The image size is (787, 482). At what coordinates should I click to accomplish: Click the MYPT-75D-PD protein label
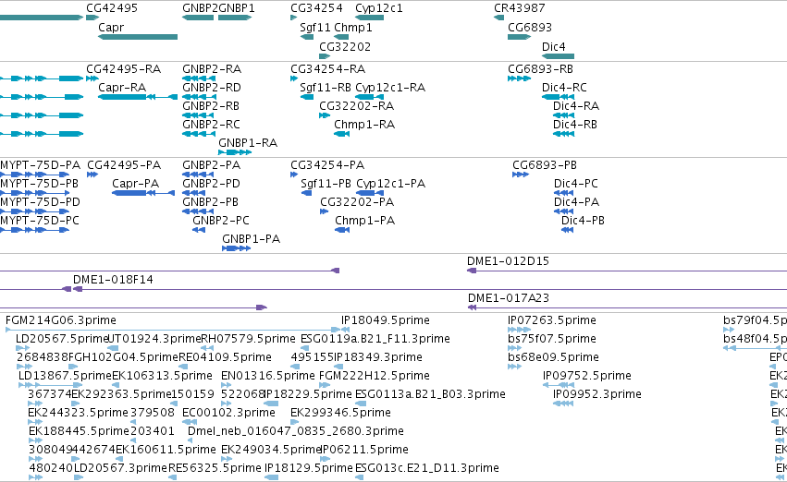(40, 202)
